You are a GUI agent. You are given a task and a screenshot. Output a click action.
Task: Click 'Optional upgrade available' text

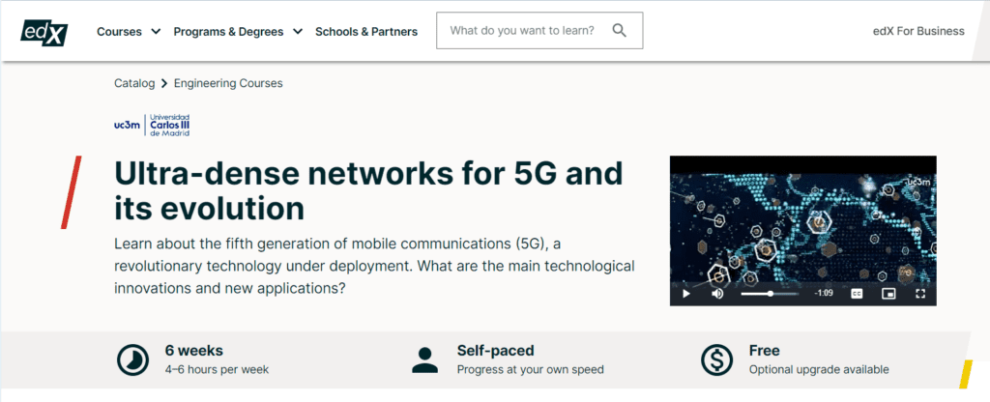coord(819,370)
